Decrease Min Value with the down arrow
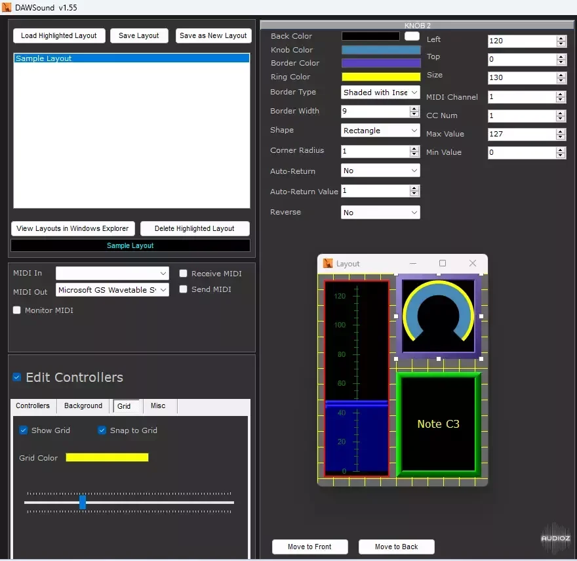This screenshot has width=577, height=561. (561, 155)
